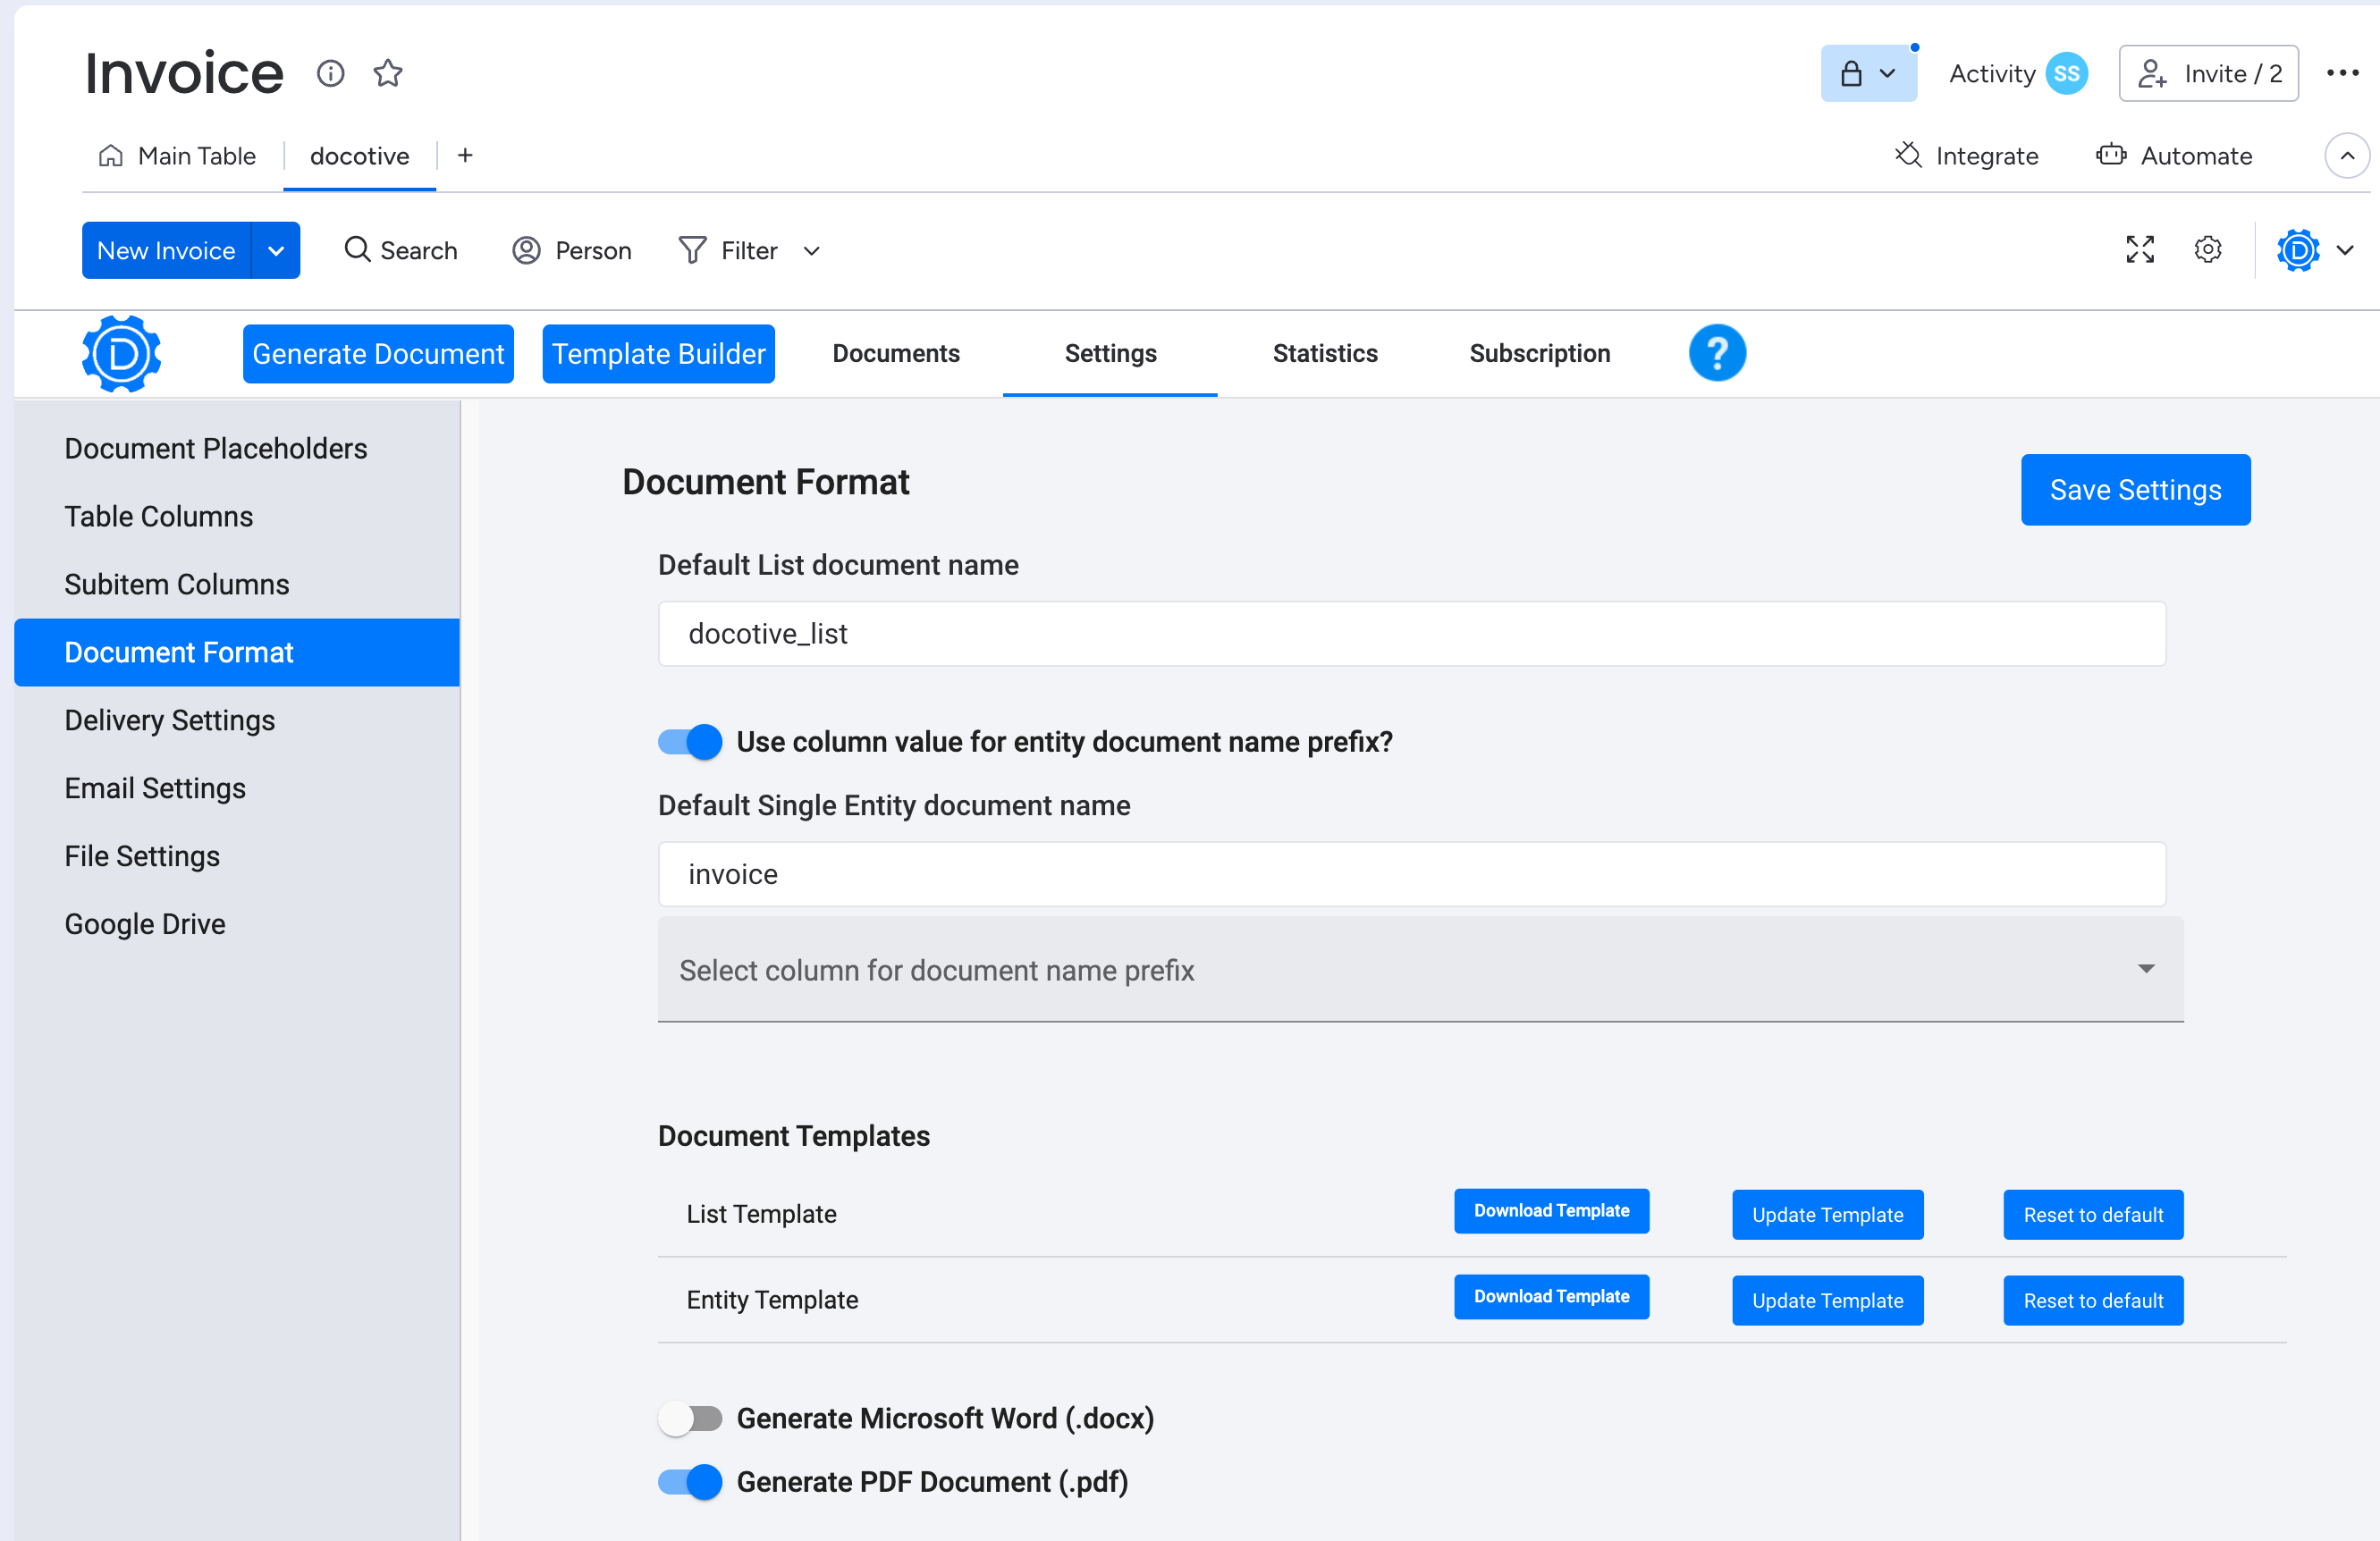Add a new board view with plus

[x=465, y=155]
